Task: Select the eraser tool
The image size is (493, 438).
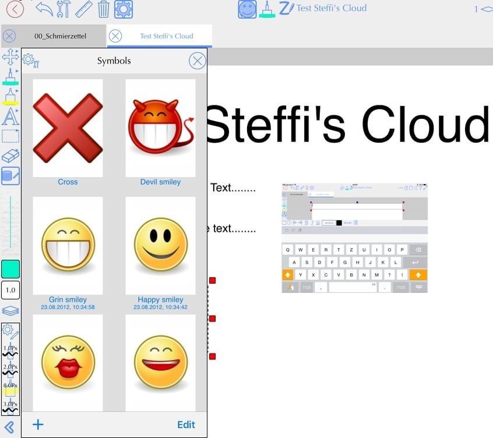Action: pyautogui.click(x=10, y=156)
